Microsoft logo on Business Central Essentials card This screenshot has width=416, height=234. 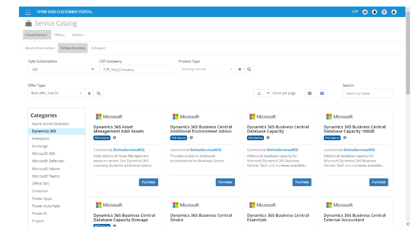click(262, 205)
